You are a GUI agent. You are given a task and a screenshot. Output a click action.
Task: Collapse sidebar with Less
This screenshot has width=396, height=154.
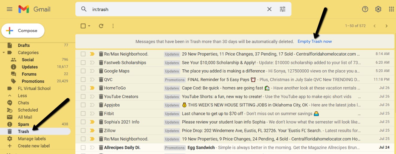(x=22, y=96)
